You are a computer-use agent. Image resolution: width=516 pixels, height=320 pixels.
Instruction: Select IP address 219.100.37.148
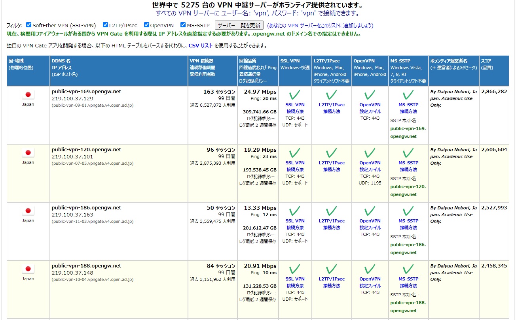coord(72,273)
